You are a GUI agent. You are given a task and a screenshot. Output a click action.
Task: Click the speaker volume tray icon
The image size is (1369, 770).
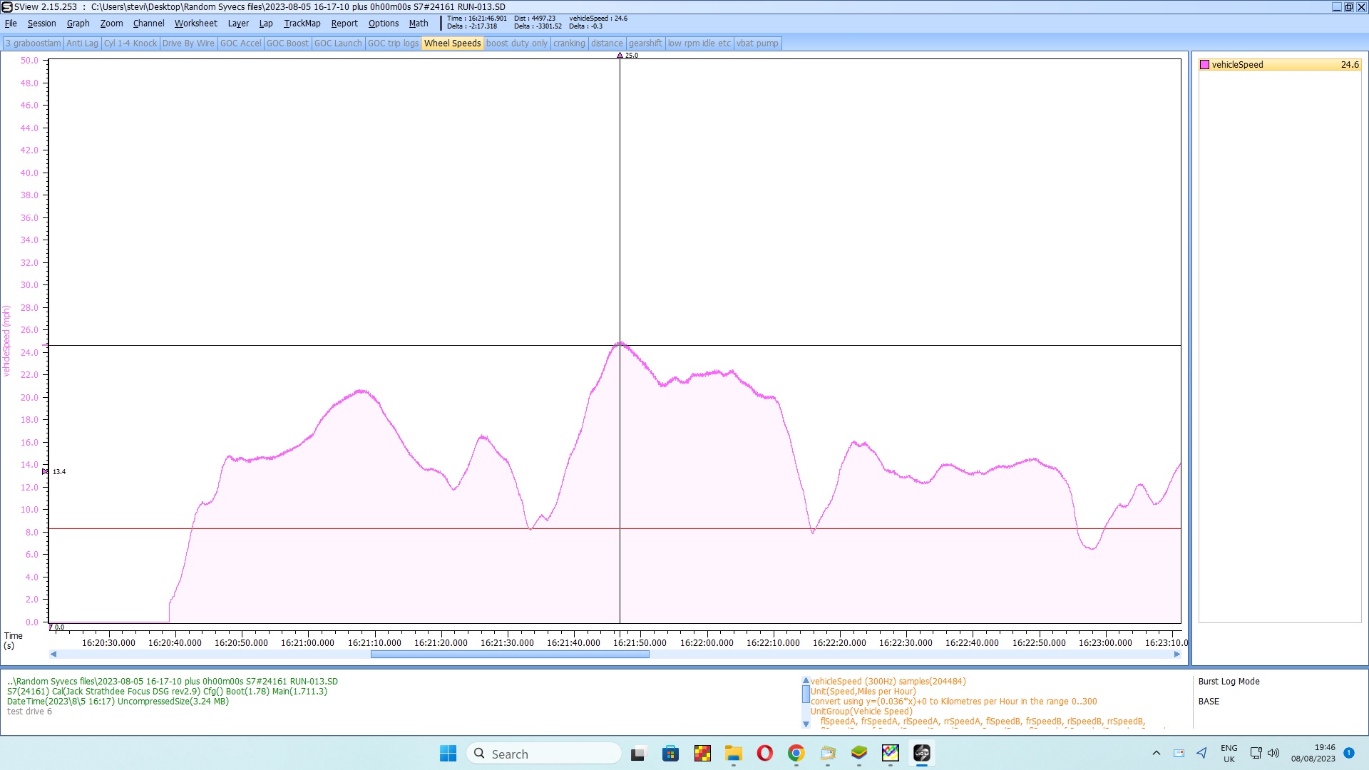(1273, 753)
